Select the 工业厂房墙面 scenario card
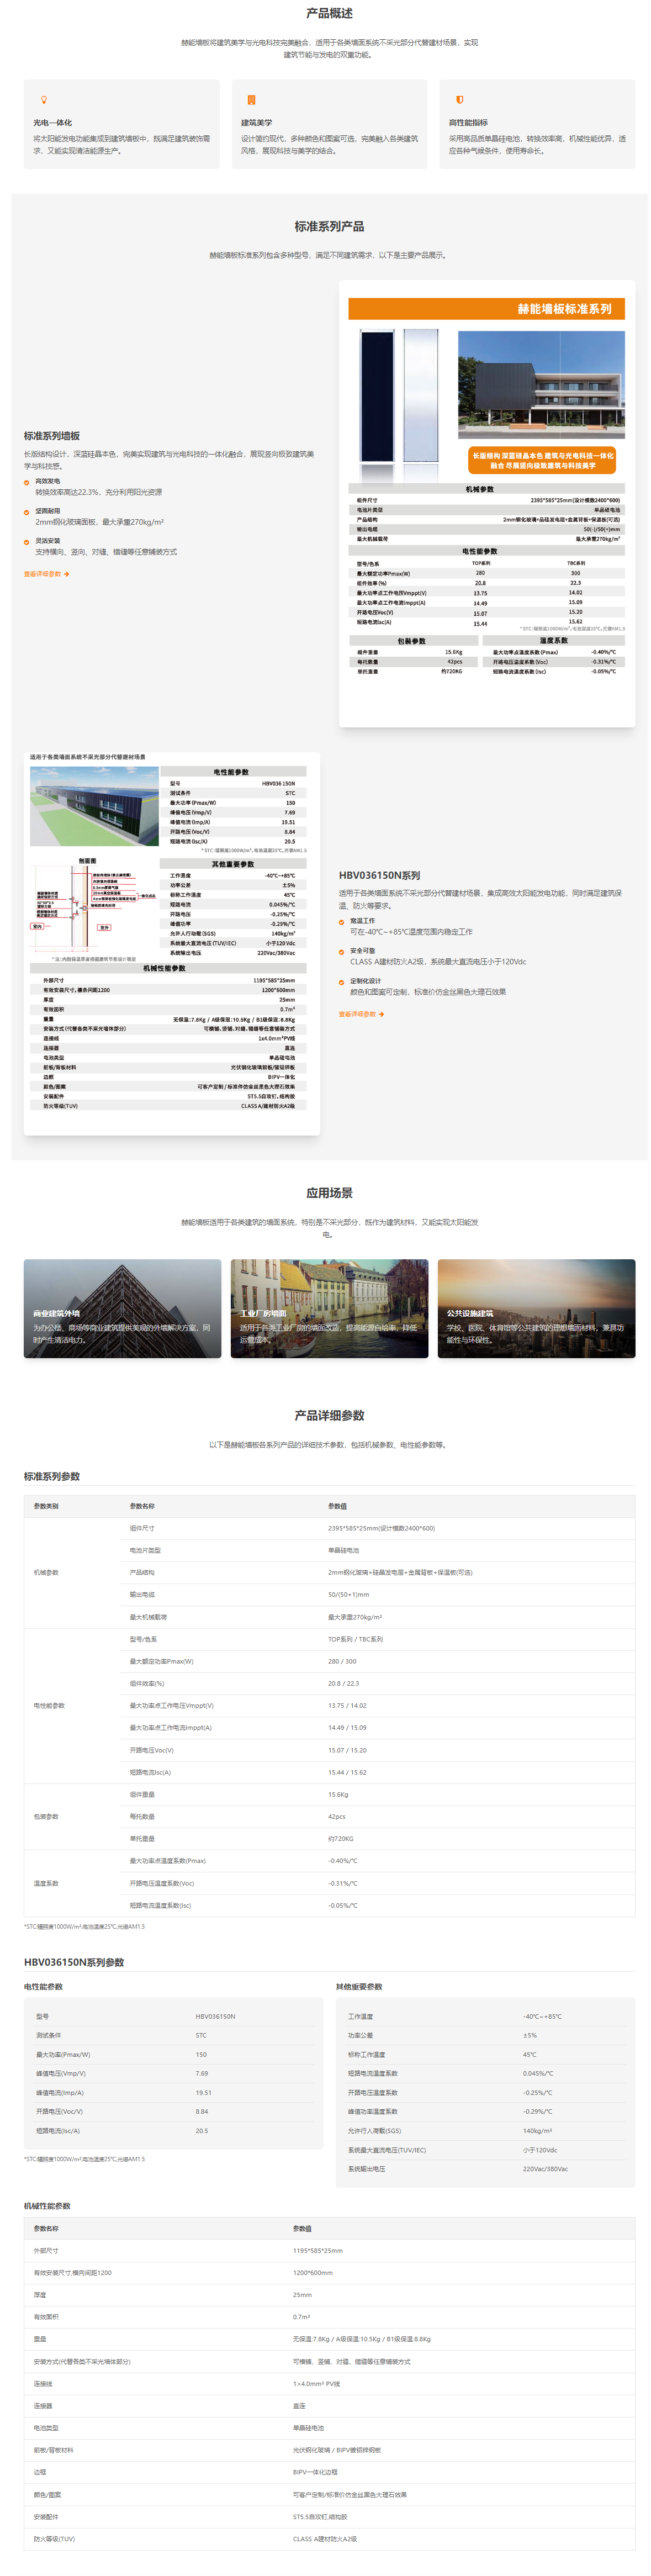Viewport: 651px width, 2576px height. 329,1308
